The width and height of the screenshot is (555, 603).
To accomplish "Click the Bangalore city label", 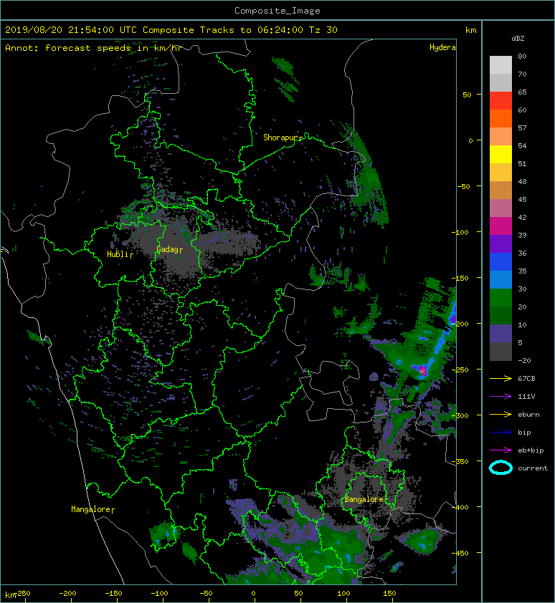I will (365, 499).
